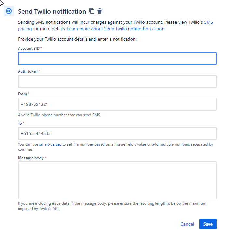The height and width of the screenshot is (237, 242).
Task: Open Twilio's SMS pricing link
Action: click(x=208, y=22)
